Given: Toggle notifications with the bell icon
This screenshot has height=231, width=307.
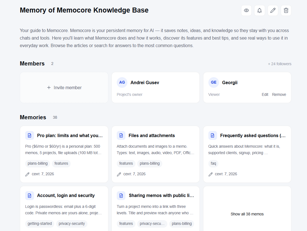Looking at the screenshot, I should coord(260,10).
